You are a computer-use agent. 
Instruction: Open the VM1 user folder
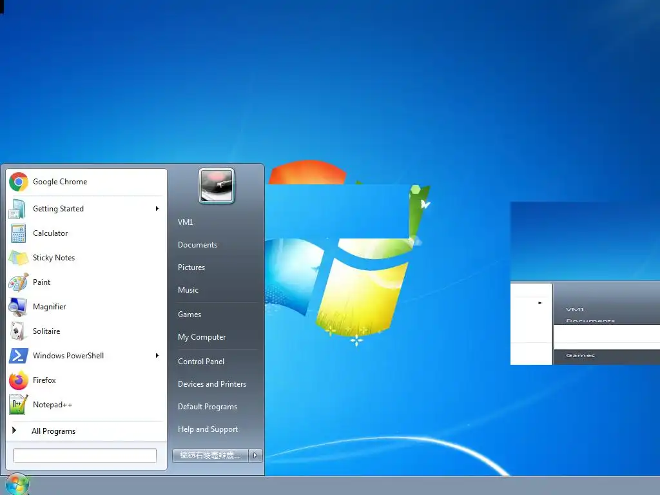[185, 222]
